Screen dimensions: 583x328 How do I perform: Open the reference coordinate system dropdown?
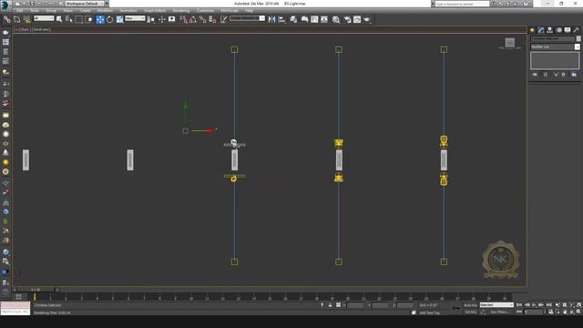(x=135, y=18)
